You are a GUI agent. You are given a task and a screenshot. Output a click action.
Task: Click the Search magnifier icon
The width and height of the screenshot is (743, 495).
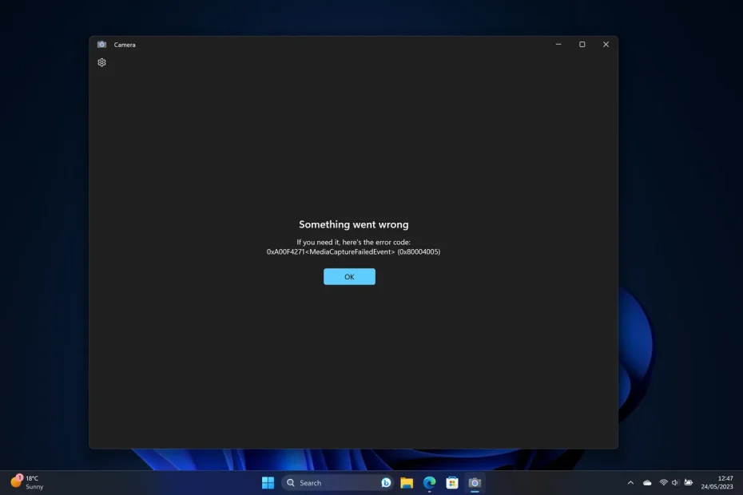291,482
